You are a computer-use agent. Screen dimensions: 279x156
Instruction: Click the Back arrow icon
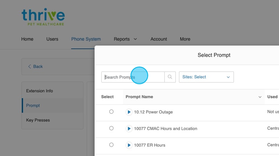[x=30, y=66]
